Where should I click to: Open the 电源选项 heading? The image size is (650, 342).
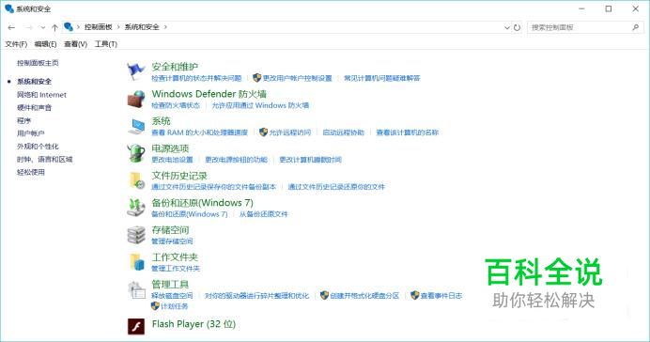(x=170, y=148)
